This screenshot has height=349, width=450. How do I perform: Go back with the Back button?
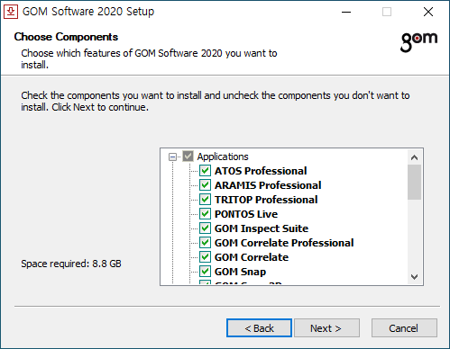(259, 328)
